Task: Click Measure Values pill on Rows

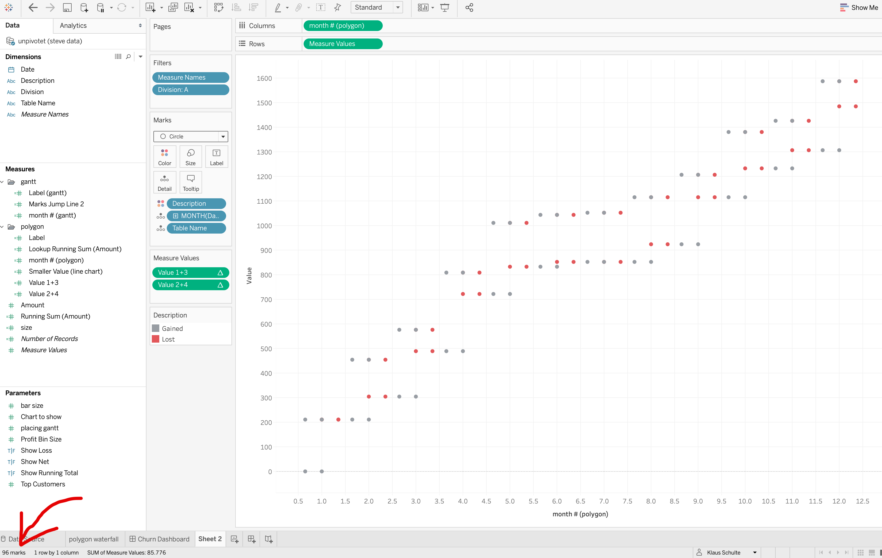Action: pyautogui.click(x=343, y=44)
